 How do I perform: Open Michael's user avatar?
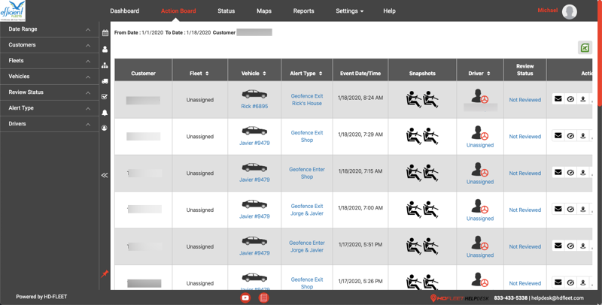coord(569,12)
